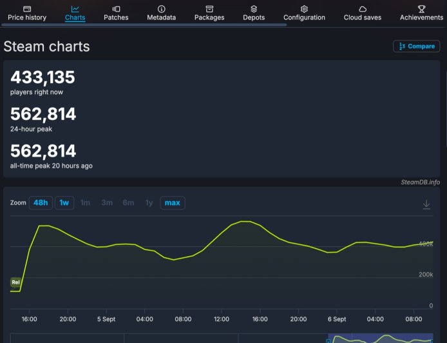Click the chart navigator range selector

(x=380, y=338)
